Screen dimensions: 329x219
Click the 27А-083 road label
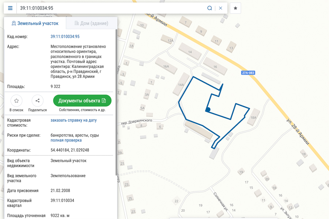click(x=248, y=73)
